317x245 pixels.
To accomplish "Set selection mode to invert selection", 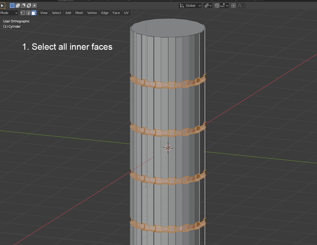I will pyautogui.click(x=29, y=6).
